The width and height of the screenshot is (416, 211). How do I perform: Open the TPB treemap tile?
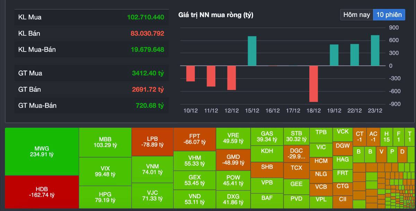point(321,135)
